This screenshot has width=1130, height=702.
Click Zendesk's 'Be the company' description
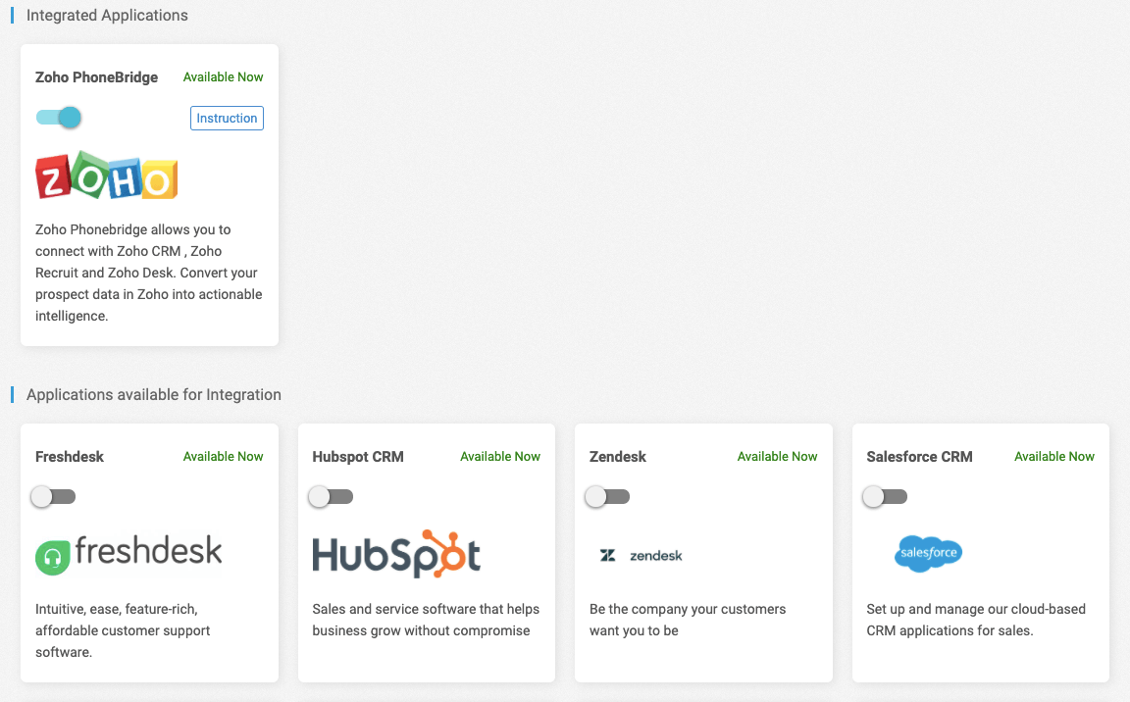coord(688,620)
